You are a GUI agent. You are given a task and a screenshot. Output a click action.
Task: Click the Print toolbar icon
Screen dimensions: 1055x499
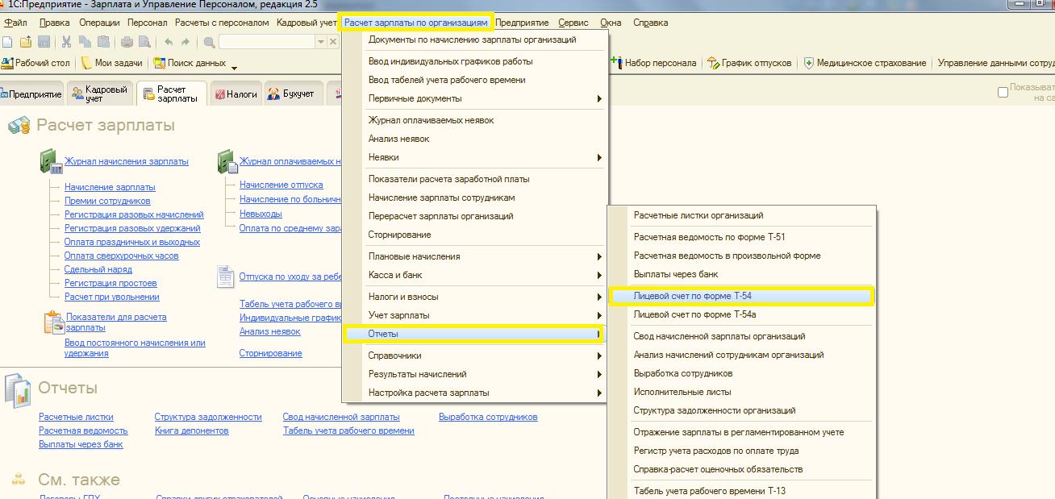pos(127,42)
